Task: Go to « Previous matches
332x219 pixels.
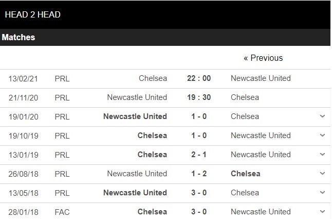Action: (x=263, y=58)
